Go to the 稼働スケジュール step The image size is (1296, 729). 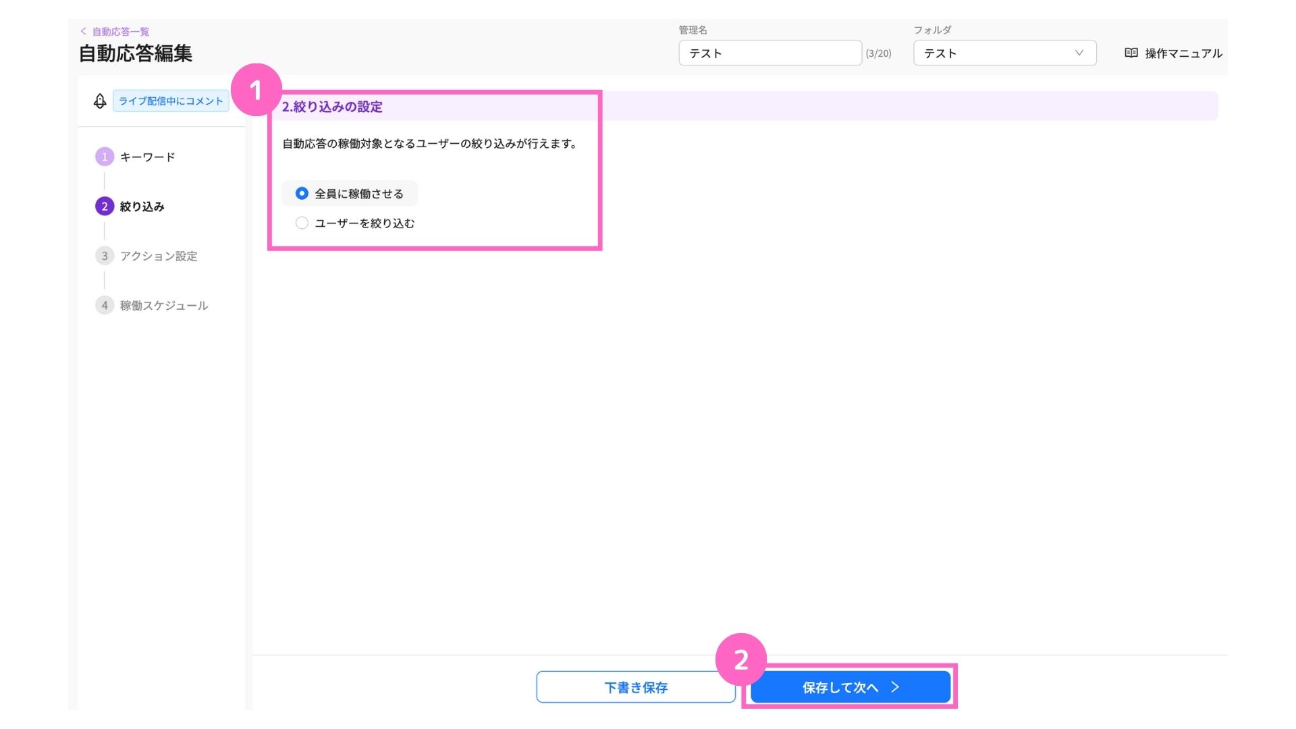pyautogui.click(x=164, y=305)
